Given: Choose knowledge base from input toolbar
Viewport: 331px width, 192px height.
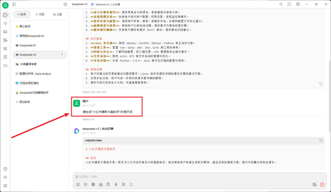Looking at the screenshot, I should click(108, 184).
